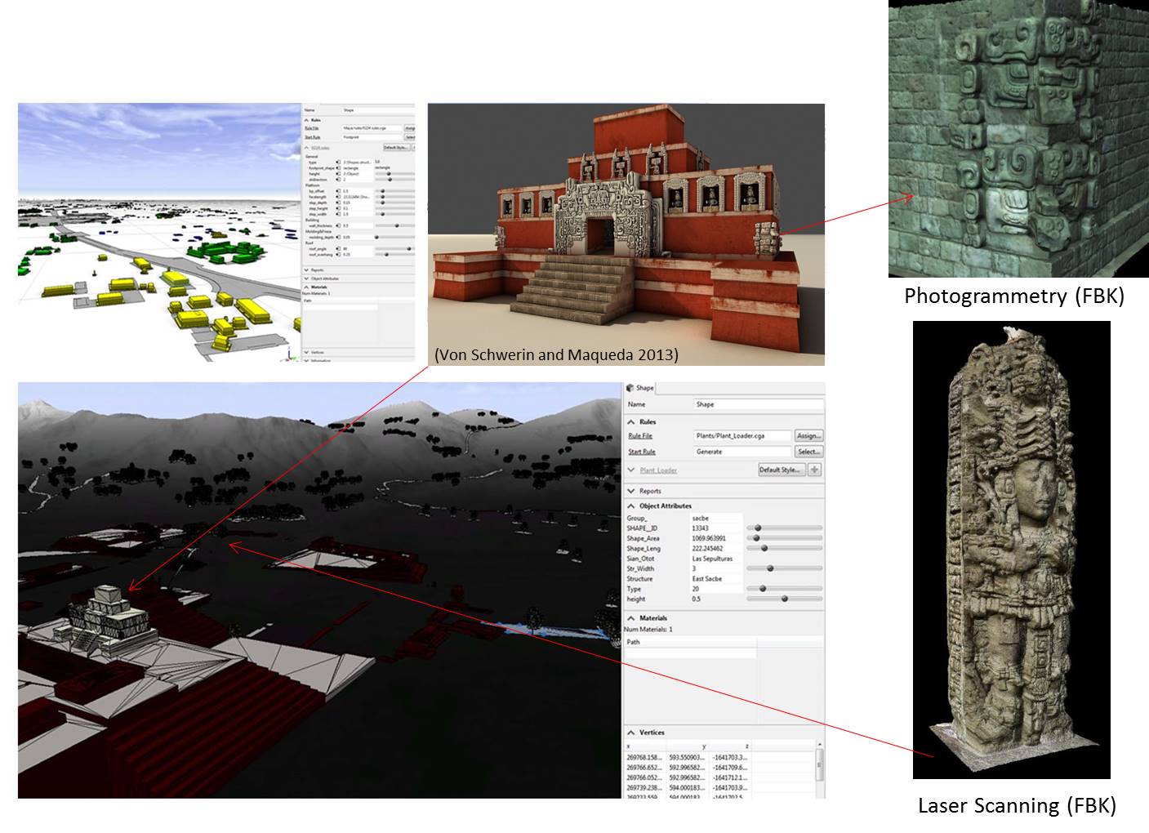Adjust the Shape_Leng slider
1149x833 pixels.
pos(784,548)
